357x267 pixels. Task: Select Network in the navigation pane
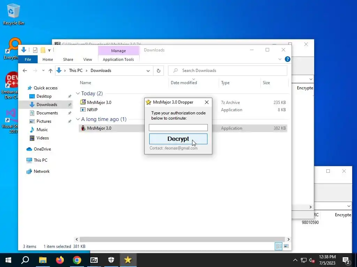[42, 171]
